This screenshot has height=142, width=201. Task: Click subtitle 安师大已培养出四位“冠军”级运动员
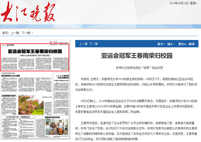click(x=139, y=68)
